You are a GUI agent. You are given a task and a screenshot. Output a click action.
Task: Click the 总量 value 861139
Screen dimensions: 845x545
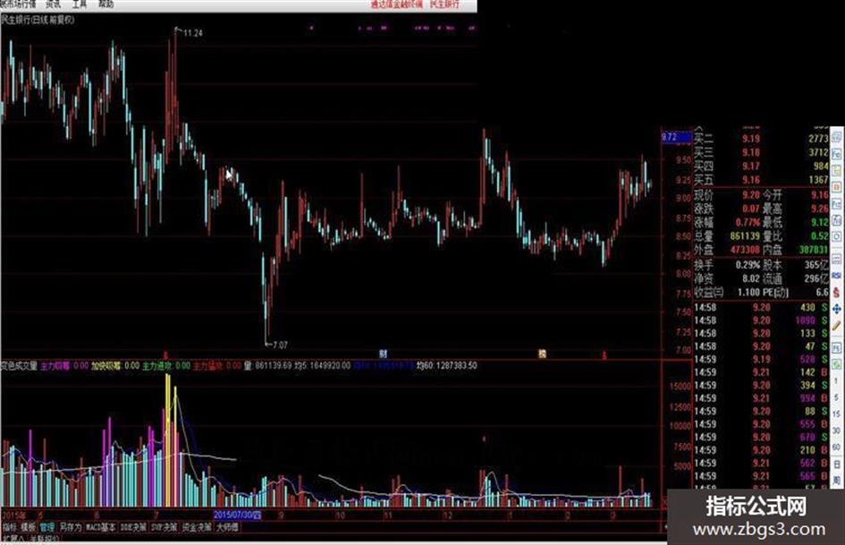[x=745, y=236]
